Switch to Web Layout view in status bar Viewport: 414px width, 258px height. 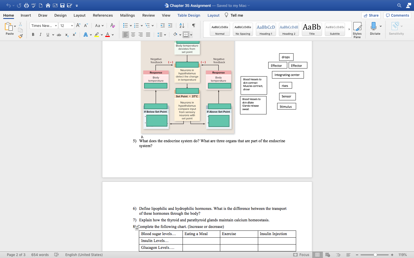(x=327, y=255)
